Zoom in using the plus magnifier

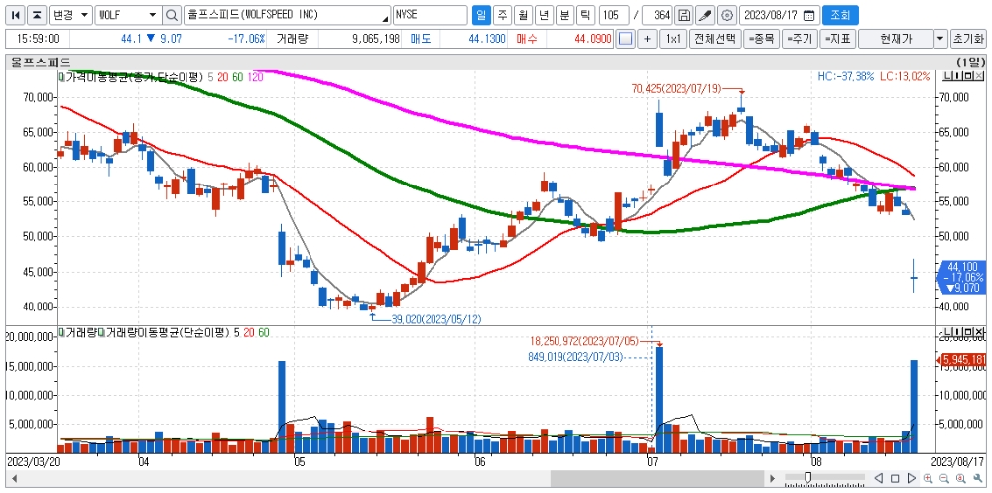[x=929, y=478]
